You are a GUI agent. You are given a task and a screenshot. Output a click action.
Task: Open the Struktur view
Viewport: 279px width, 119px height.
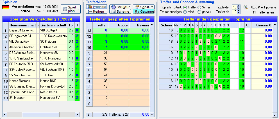click(120, 7)
